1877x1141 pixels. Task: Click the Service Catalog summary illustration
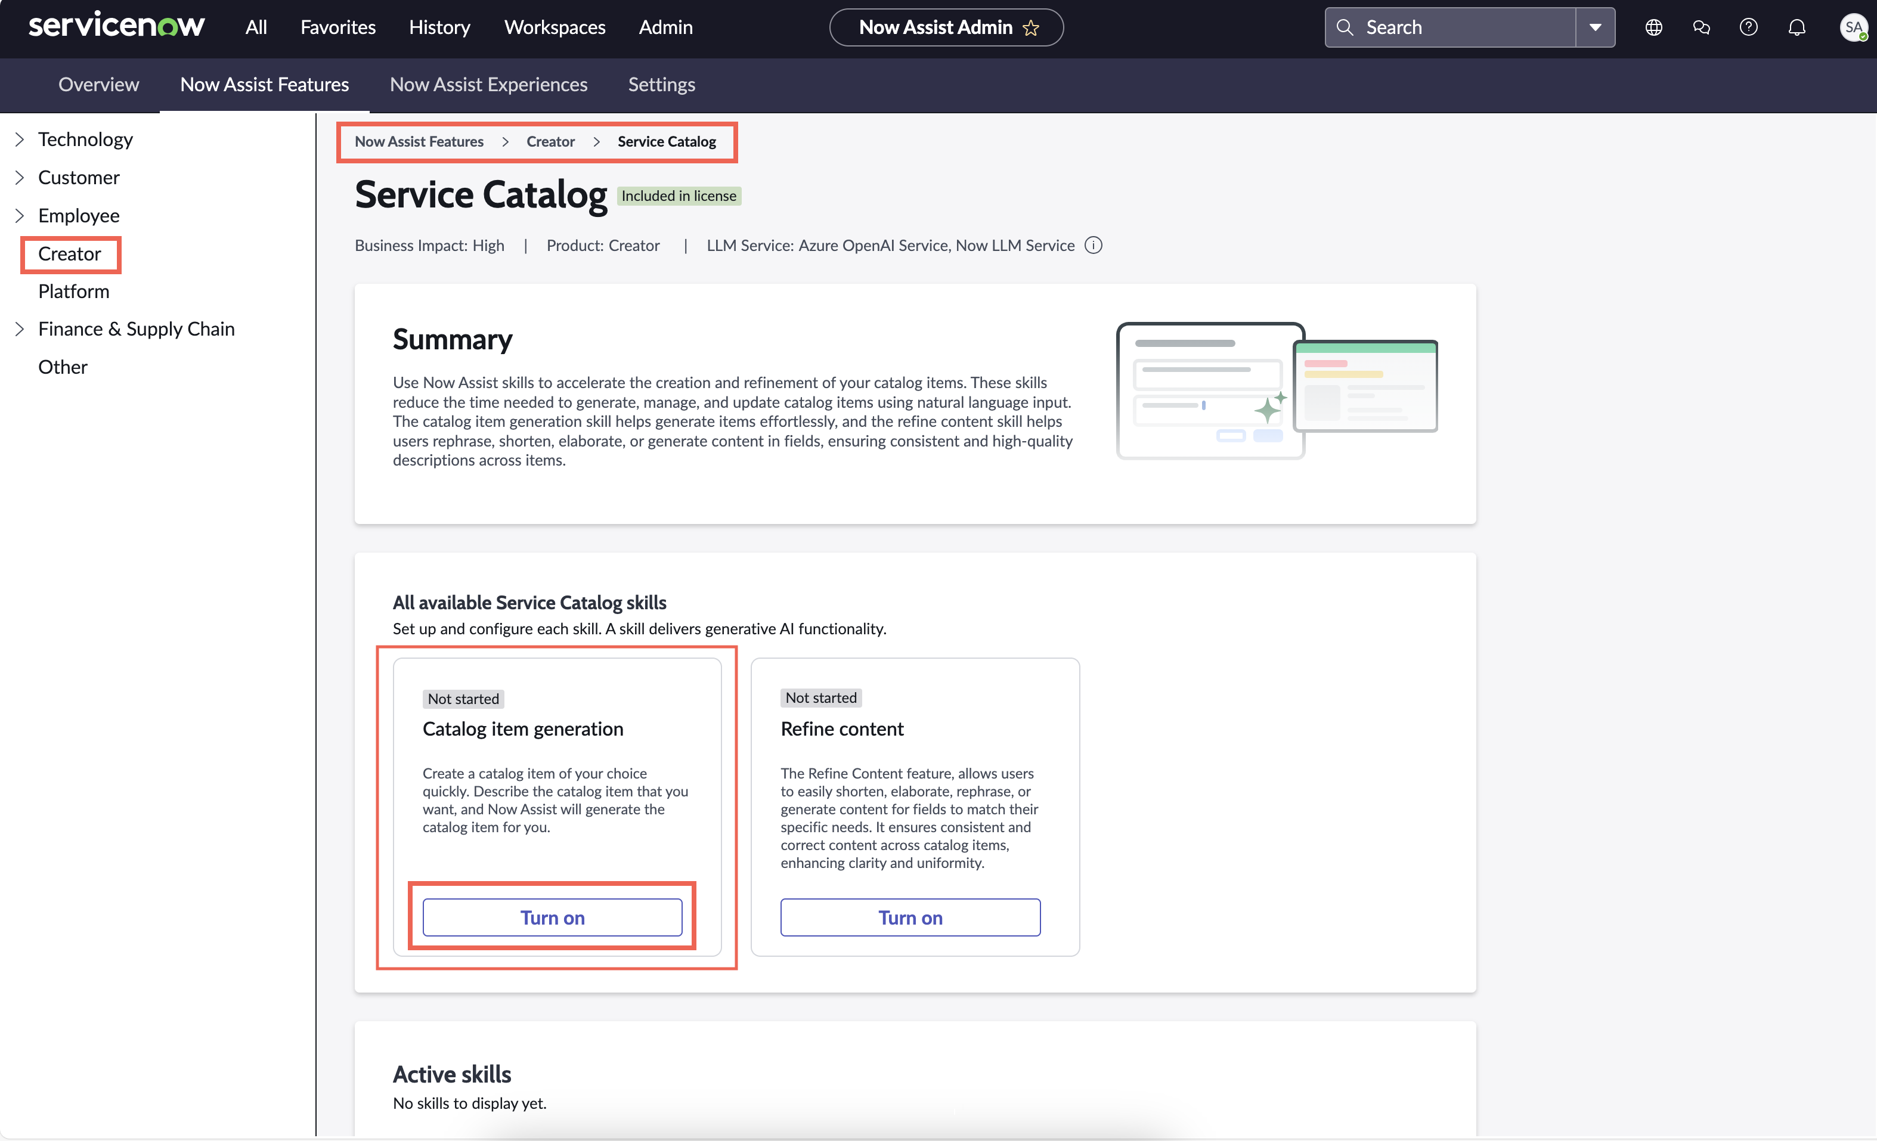click(1277, 390)
